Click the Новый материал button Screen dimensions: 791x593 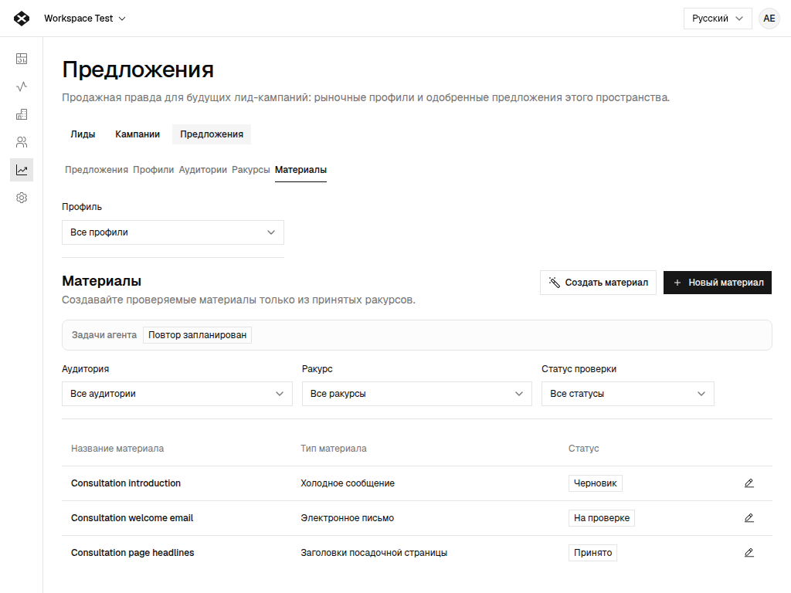[x=718, y=283]
